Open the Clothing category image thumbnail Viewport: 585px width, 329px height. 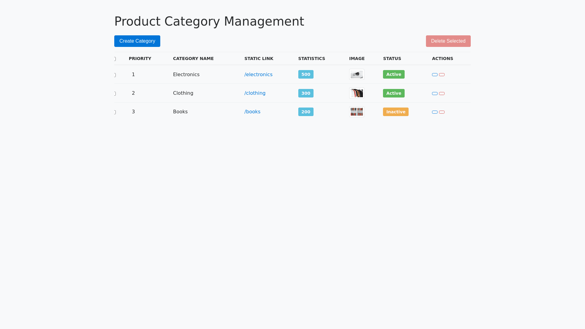click(356, 93)
